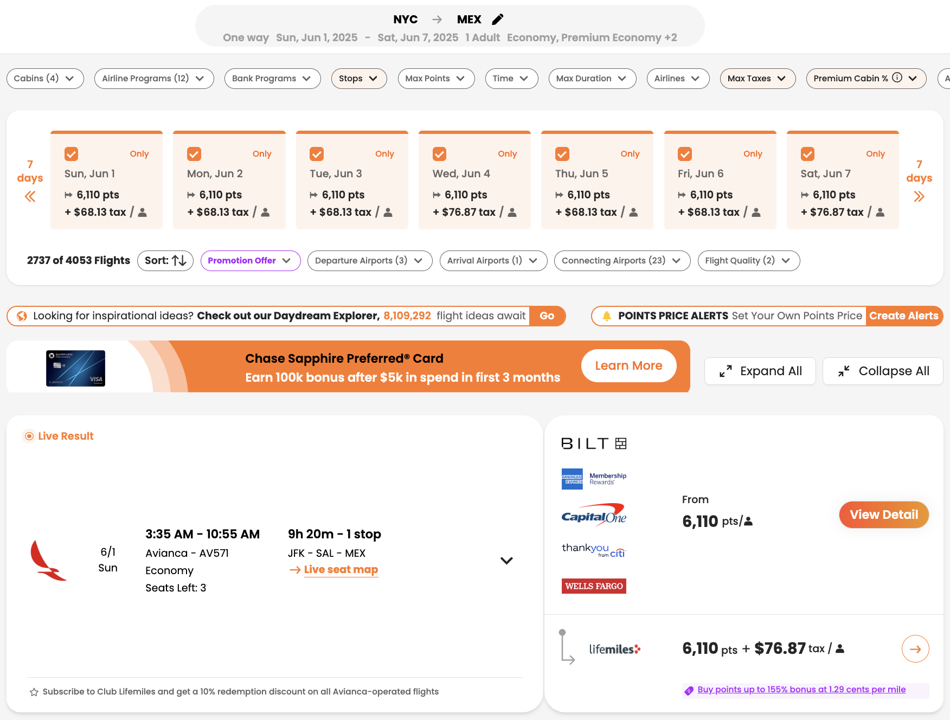Click the Chase Sapphire card image

75,369
